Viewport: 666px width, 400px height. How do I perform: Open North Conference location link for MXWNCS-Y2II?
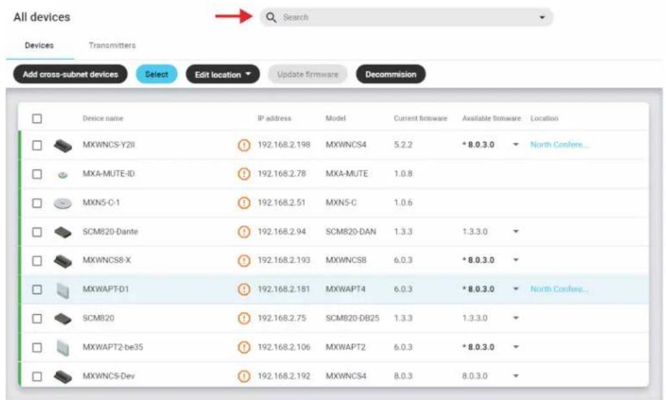tap(559, 145)
